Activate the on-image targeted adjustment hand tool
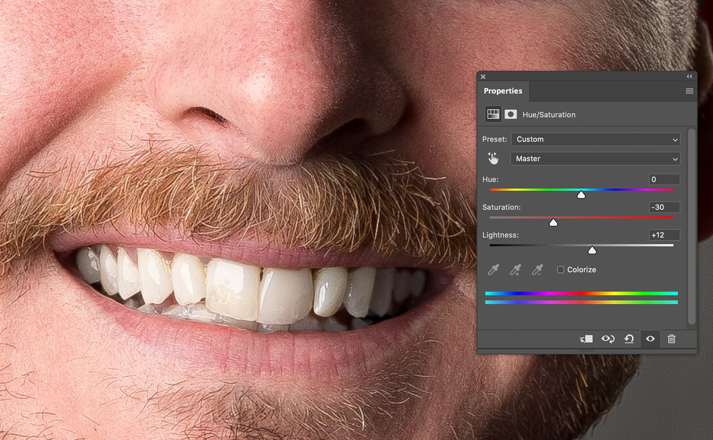 [493, 158]
